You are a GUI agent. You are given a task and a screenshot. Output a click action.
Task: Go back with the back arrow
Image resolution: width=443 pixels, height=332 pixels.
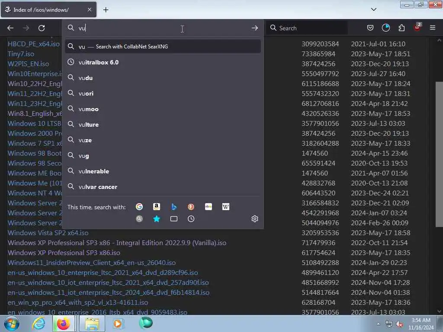click(10, 28)
